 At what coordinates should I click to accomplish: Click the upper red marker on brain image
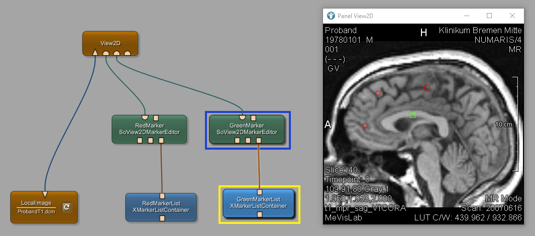[x=378, y=93]
